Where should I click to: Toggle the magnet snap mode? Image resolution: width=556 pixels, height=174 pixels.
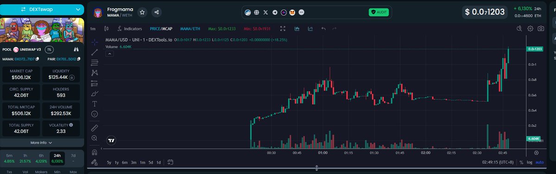pyautogui.click(x=95, y=152)
